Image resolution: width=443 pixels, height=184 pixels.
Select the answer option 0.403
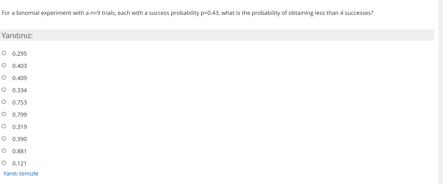pyautogui.click(x=4, y=65)
